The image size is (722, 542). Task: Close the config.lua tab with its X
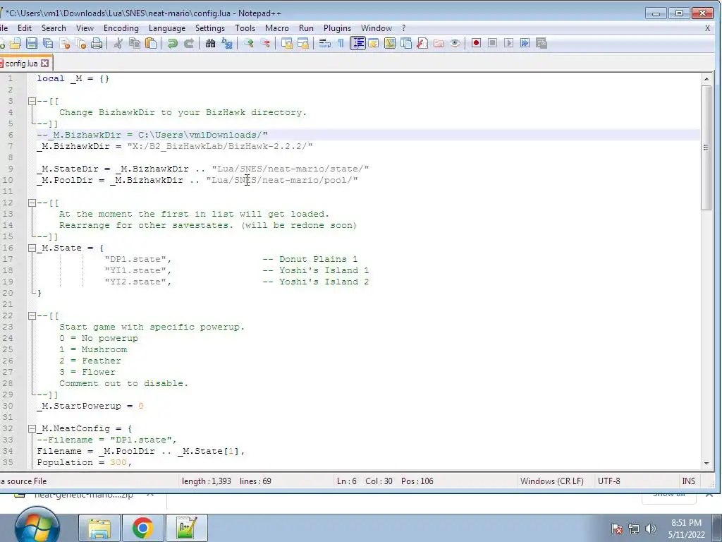click(x=44, y=63)
